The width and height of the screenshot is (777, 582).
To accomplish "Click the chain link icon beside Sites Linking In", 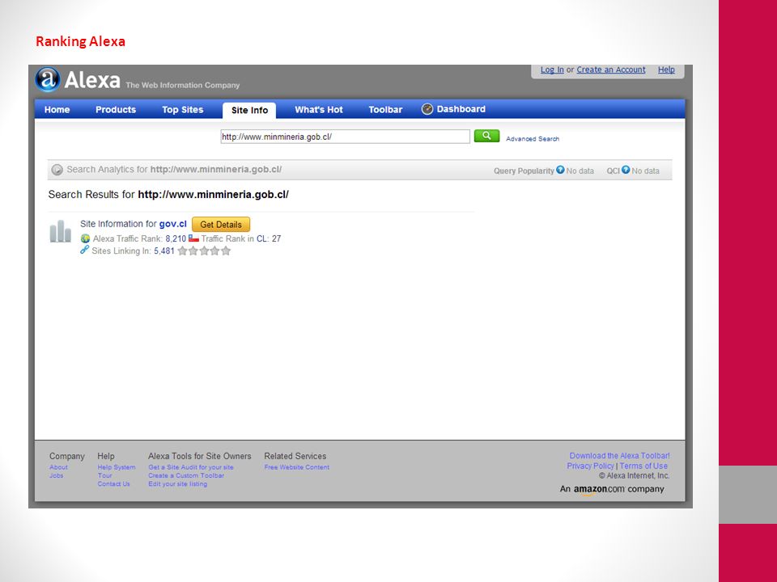I will 85,250.
